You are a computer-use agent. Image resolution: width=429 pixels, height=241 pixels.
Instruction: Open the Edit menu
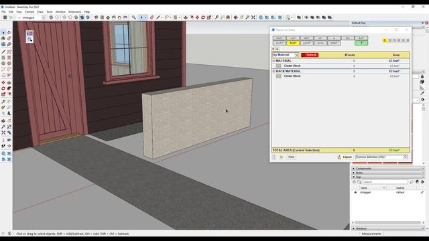pyautogui.click(x=11, y=12)
